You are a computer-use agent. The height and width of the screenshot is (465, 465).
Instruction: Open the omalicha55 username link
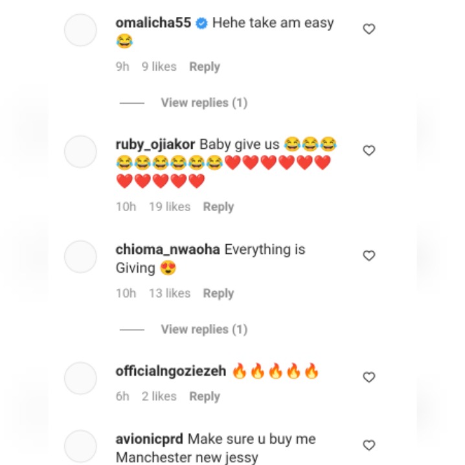coord(153,23)
